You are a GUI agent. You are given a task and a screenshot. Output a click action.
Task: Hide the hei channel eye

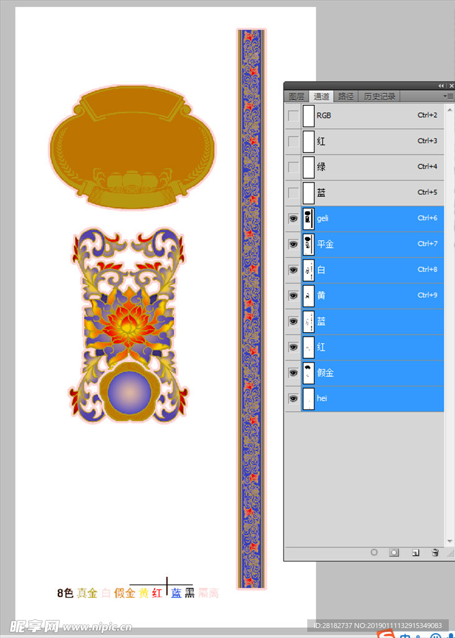coord(293,398)
